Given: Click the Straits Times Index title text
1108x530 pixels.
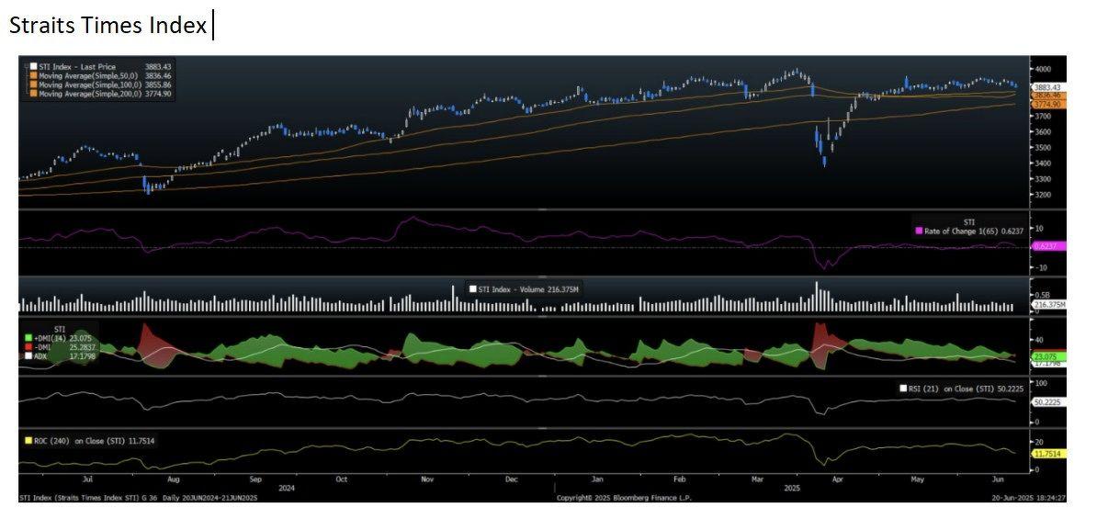Looking at the screenshot, I should point(107,26).
